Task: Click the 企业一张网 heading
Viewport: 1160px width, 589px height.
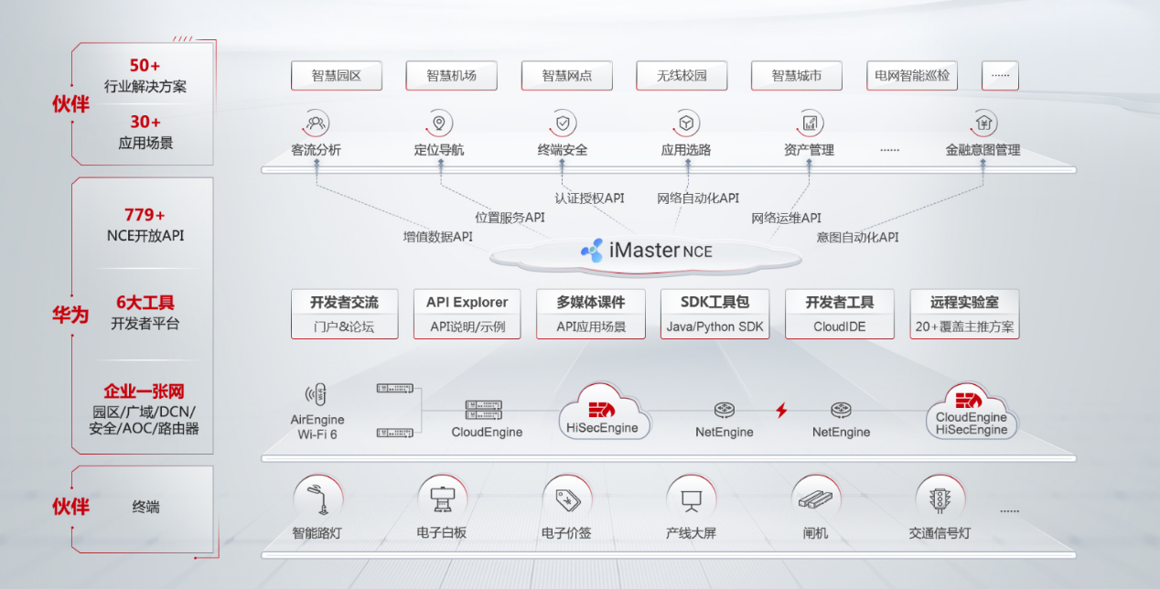Action: (144, 393)
